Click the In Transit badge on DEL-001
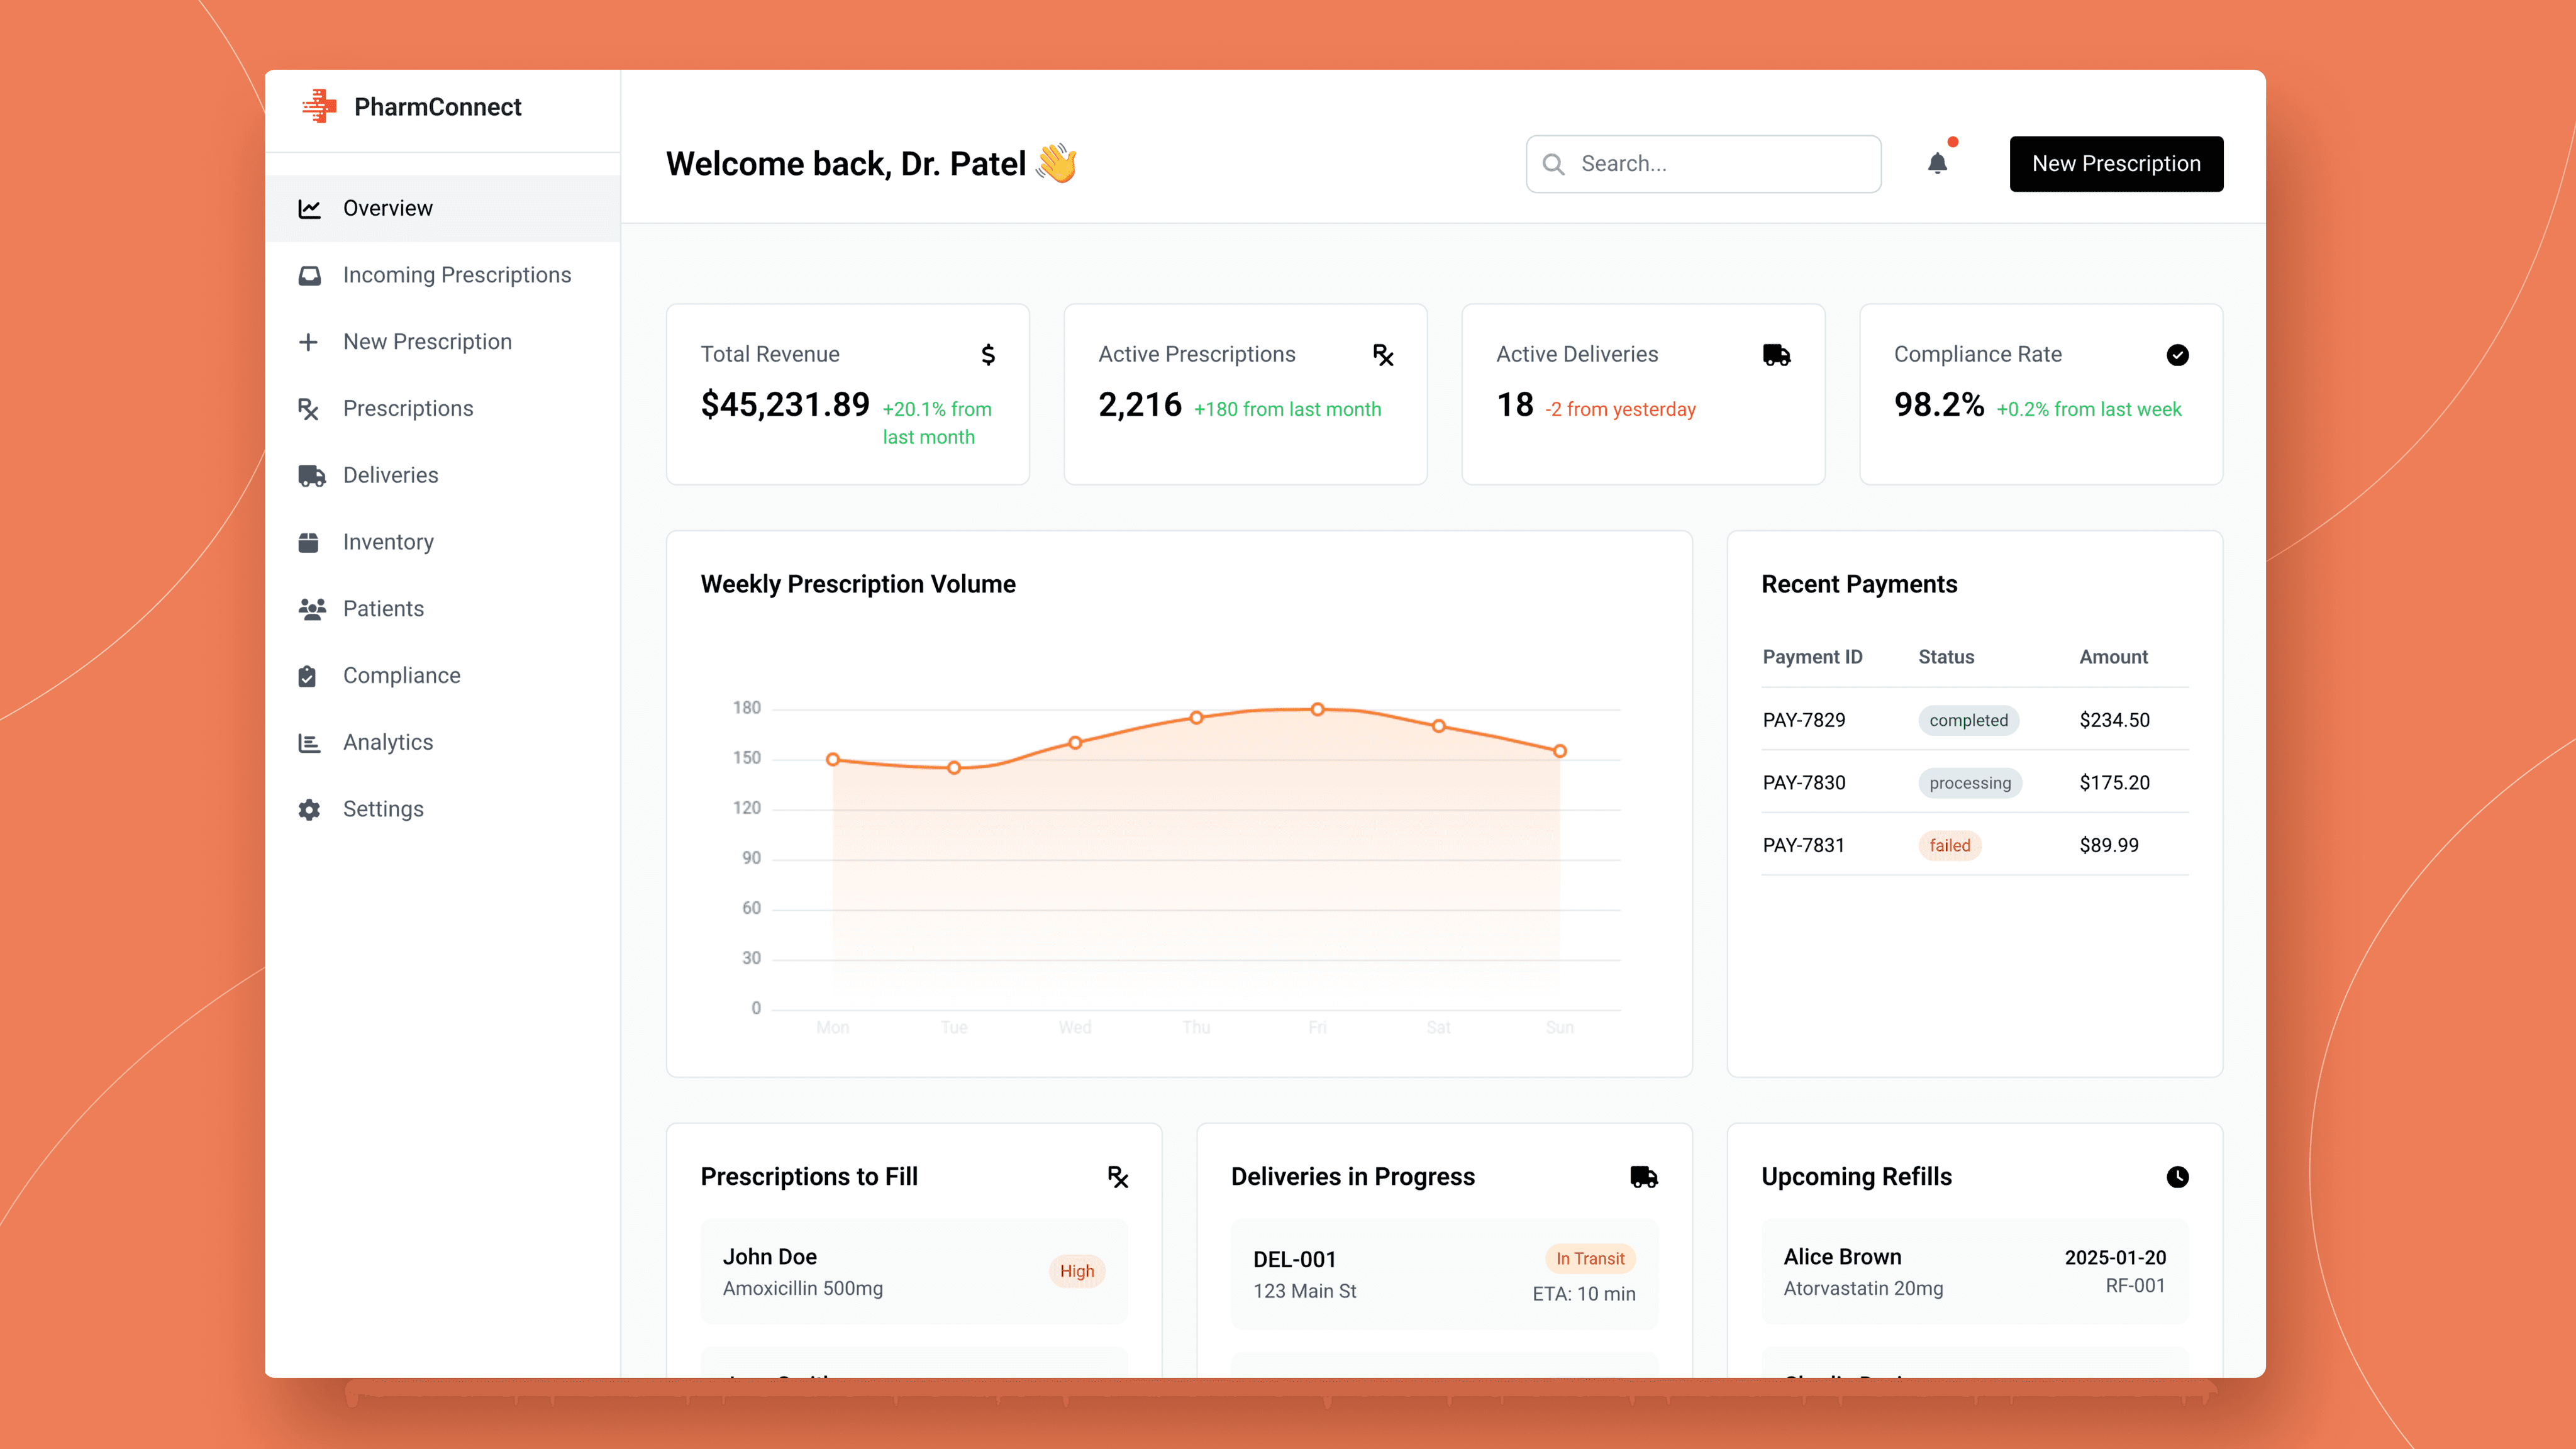This screenshot has width=2576, height=1449. coord(1589,1259)
